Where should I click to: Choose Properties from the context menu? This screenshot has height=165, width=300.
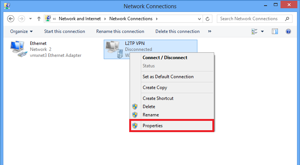152,126
